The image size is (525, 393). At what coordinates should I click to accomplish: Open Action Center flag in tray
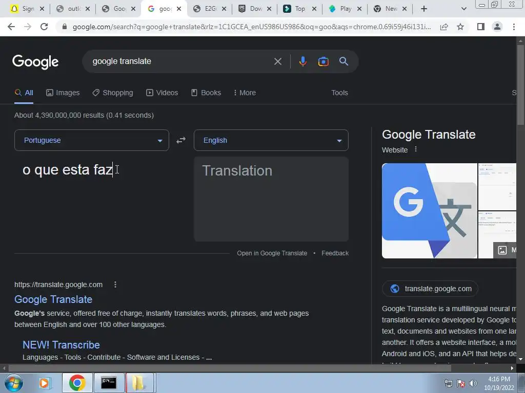point(461,383)
